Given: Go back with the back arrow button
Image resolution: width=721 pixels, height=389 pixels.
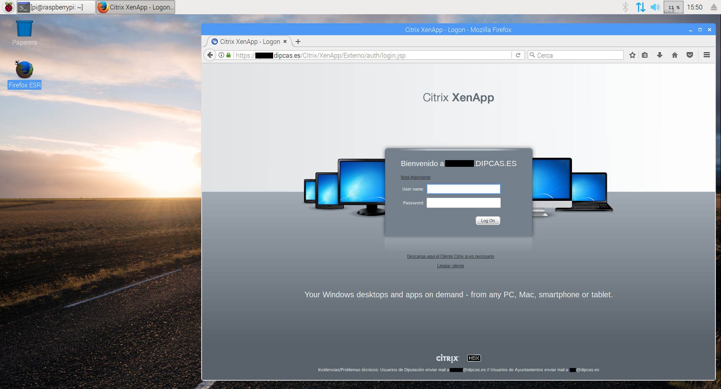Looking at the screenshot, I should click(210, 55).
